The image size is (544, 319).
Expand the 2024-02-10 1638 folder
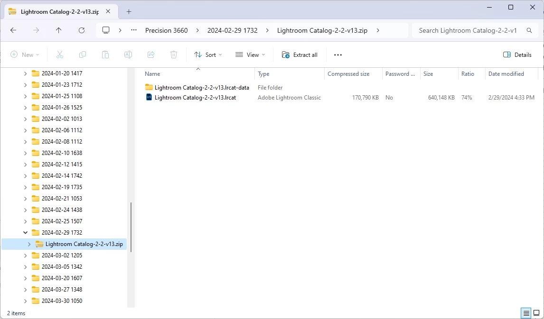(x=25, y=153)
